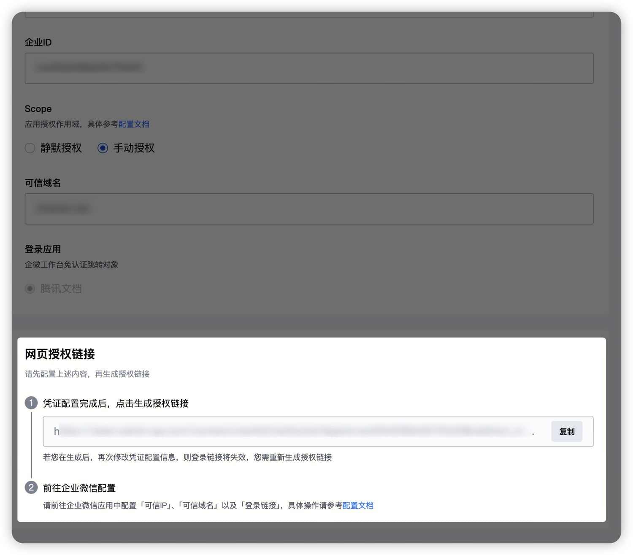The height and width of the screenshot is (555, 633).
Task: Click the 网页授权链接 section heading
Action: tap(60, 354)
